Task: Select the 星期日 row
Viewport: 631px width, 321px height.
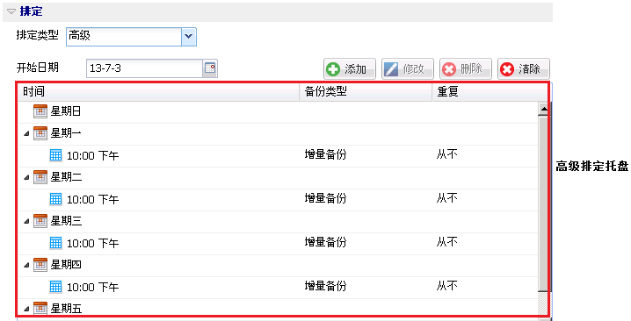Action: 278,111
